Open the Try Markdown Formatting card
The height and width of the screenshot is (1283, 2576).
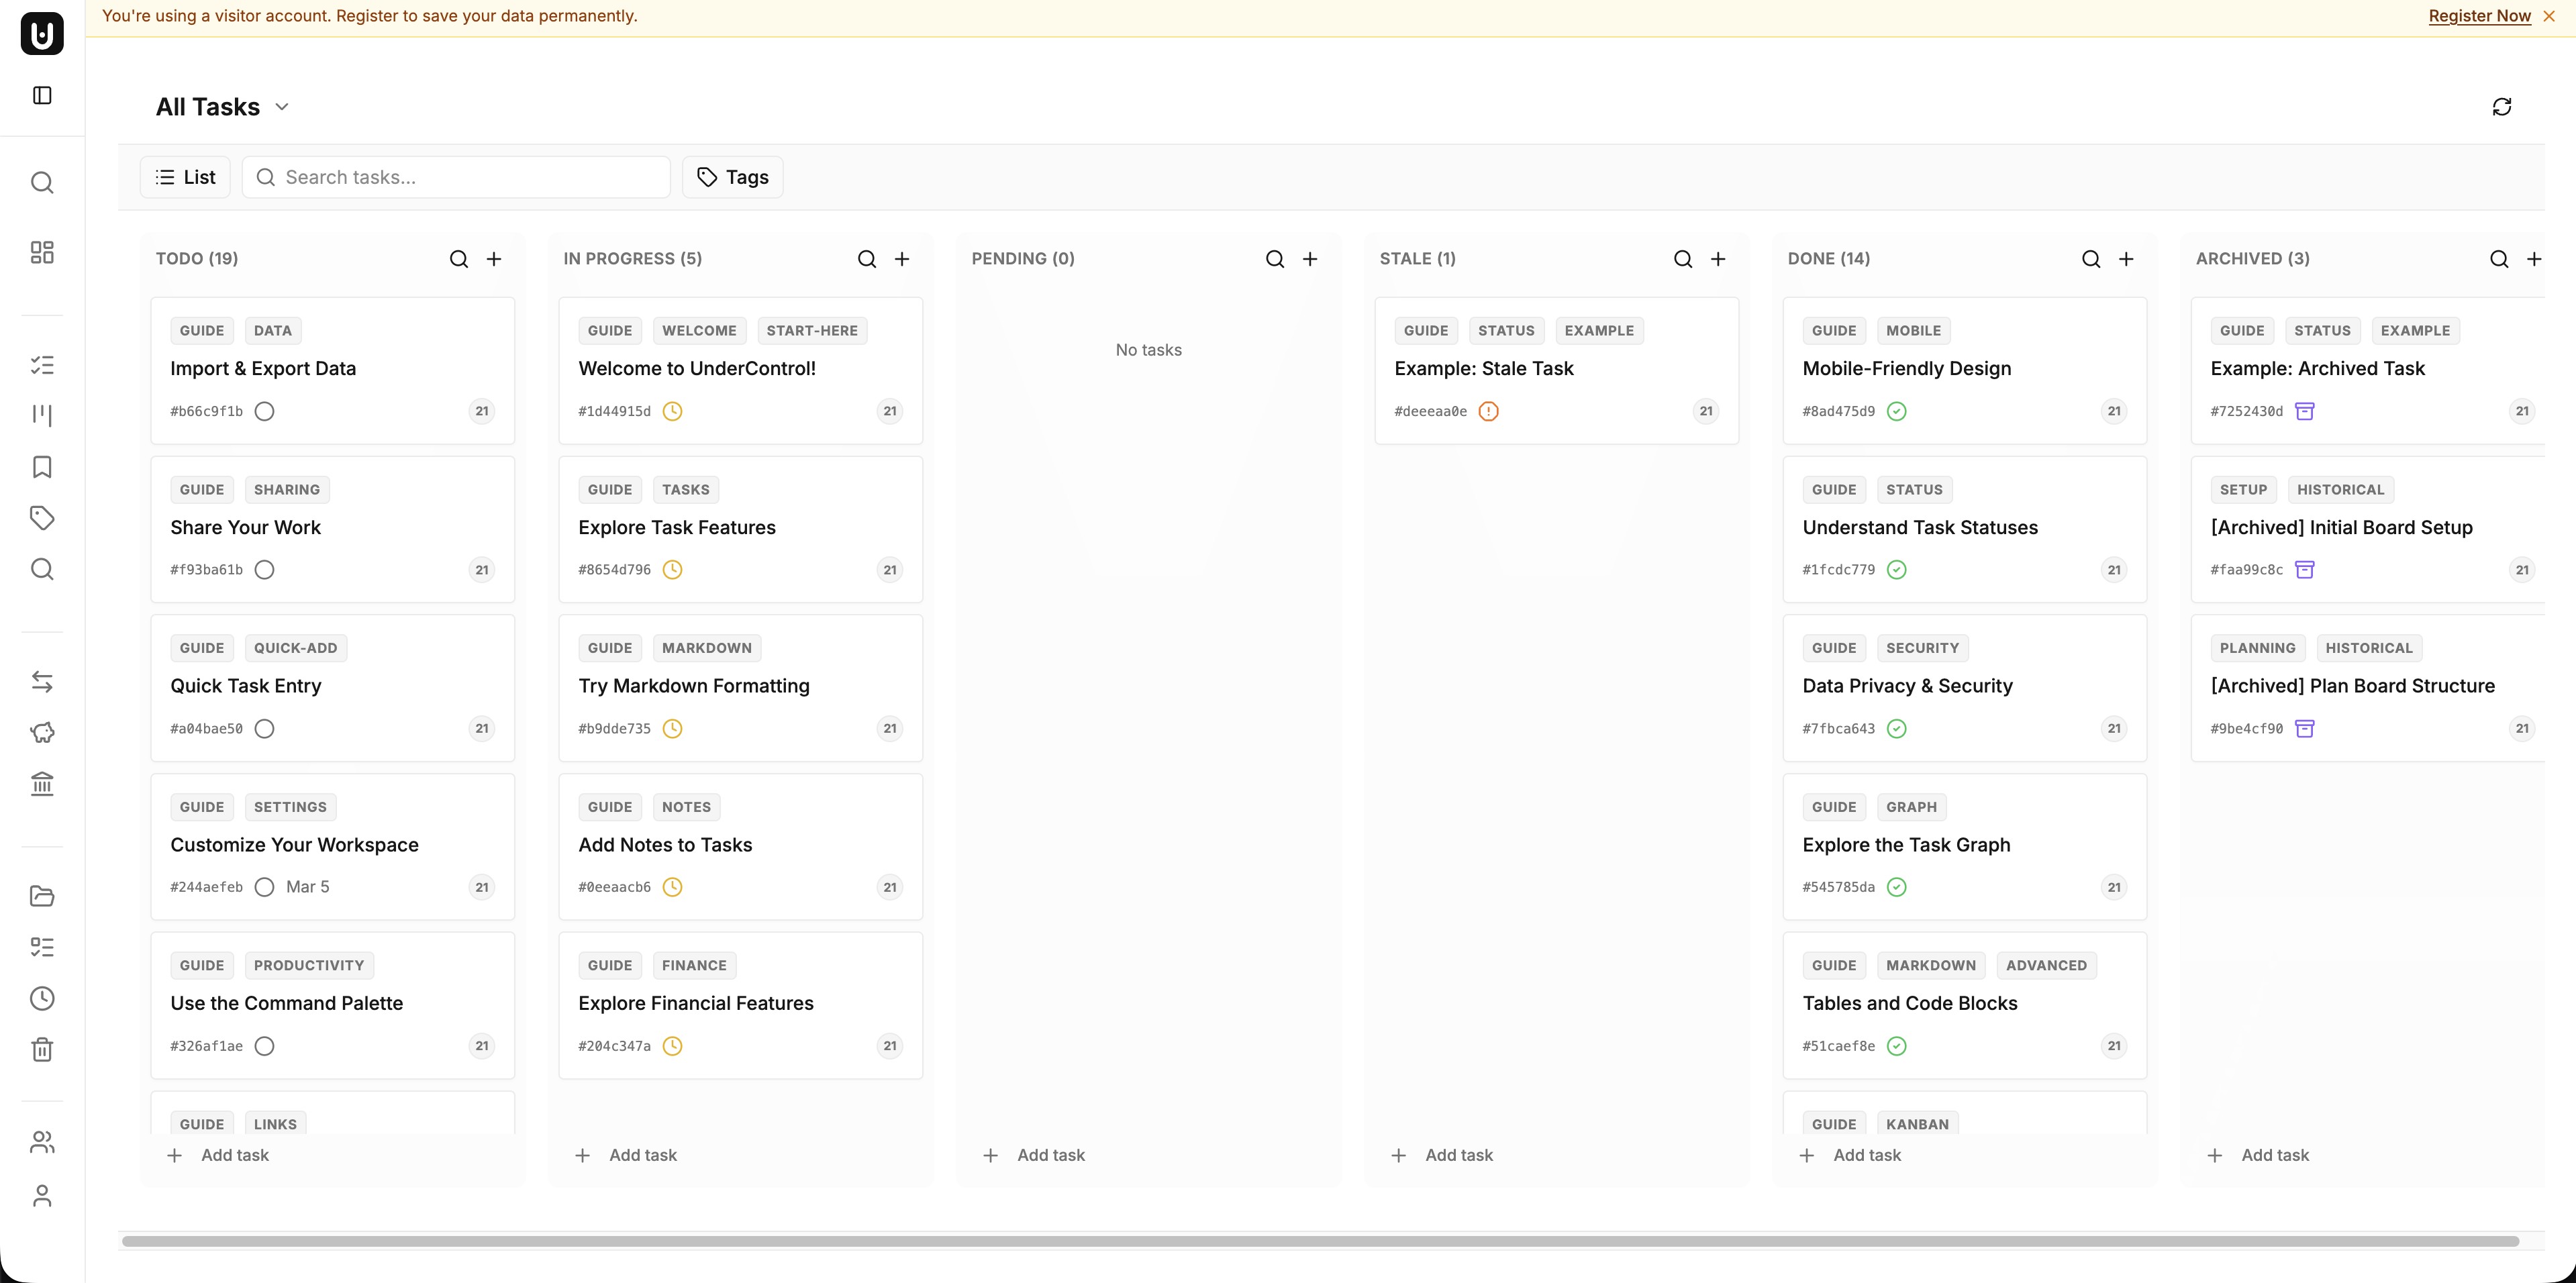740,688
